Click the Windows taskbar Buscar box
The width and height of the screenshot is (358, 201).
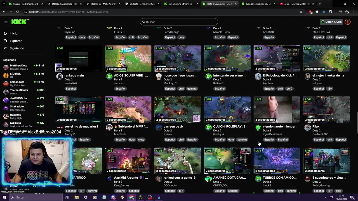click(36, 197)
